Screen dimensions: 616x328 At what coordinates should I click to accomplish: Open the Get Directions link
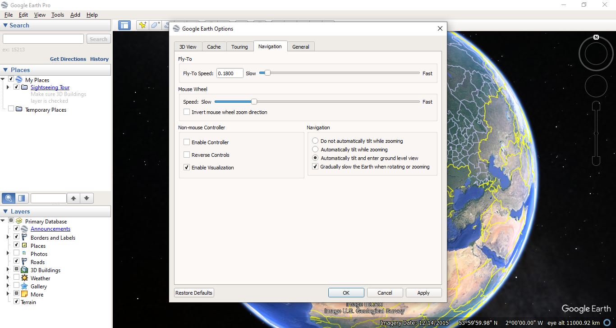point(68,59)
